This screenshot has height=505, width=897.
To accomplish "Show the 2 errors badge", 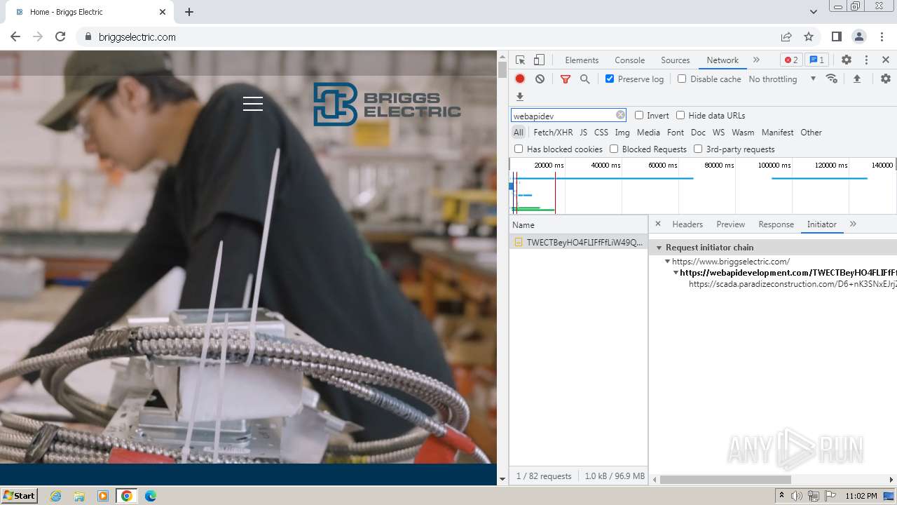I will [791, 60].
